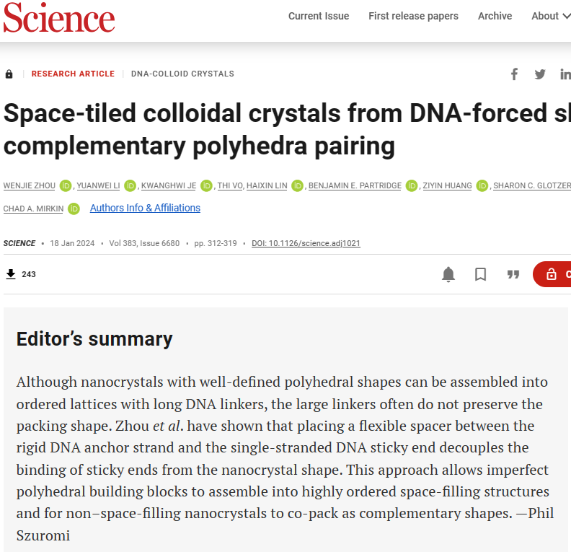Open Authors Info & Affiliations
This screenshot has height=552, width=571.
pos(145,208)
